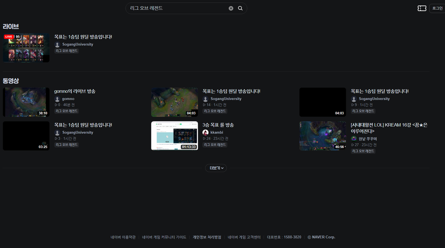Open 네이버 게임 커뮤니티 가이드 footer link
Image resolution: width=445 pixels, height=248 pixels.
(x=164, y=237)
